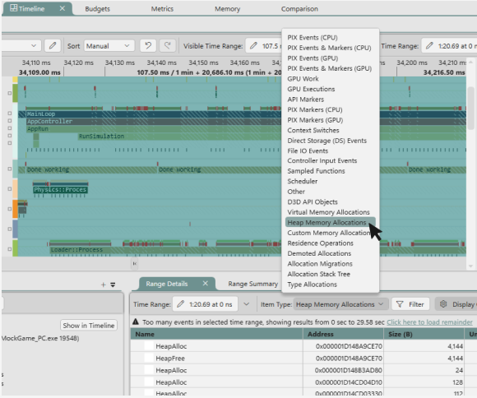Click the plus icon to add panel

104,285
